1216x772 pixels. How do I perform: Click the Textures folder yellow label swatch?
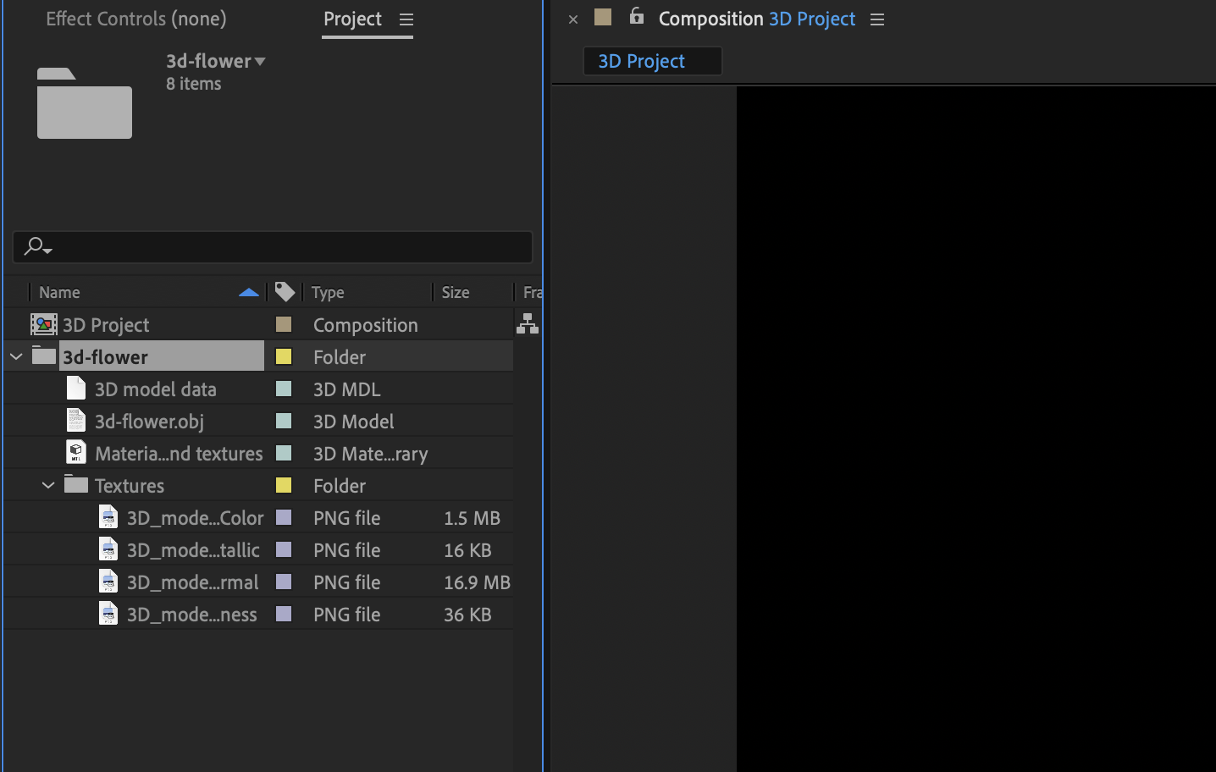[x=284, y=485]
